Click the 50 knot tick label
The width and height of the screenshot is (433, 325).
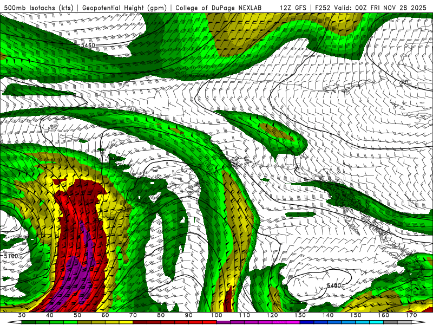click(77, 315)
